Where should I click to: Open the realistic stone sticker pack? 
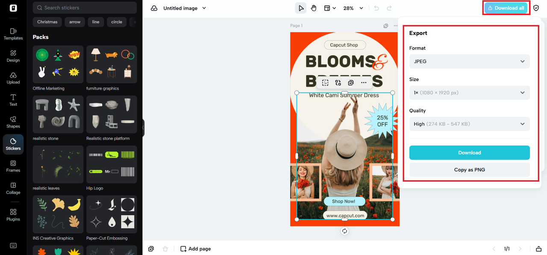point(58,114)
